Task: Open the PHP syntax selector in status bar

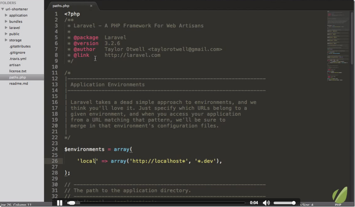Action: click(x=338, y=204)
